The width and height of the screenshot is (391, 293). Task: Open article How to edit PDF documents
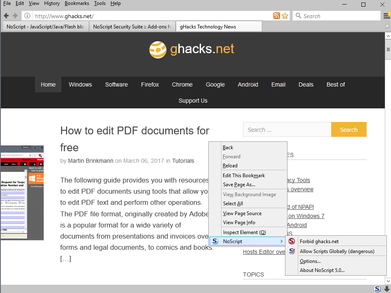[134, 139]
